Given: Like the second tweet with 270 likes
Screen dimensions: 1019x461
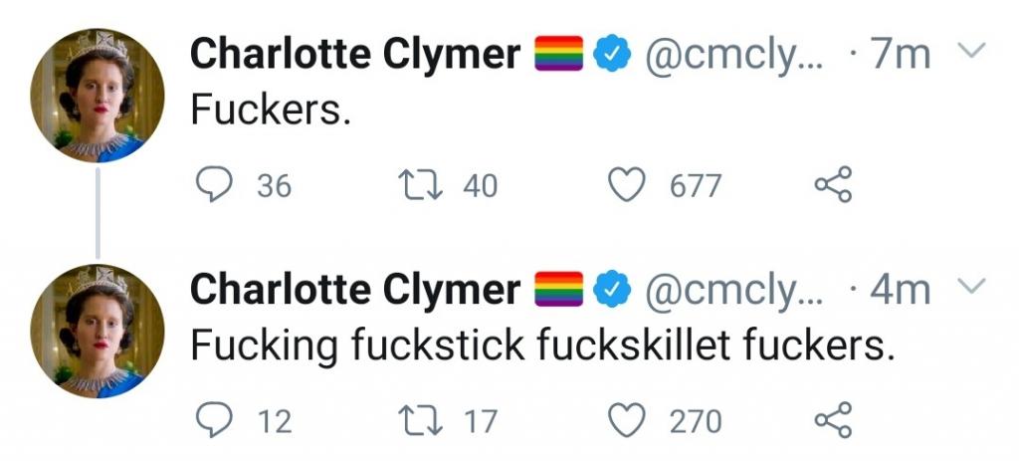Looking at the screenshot, I should tap(627, 420).
